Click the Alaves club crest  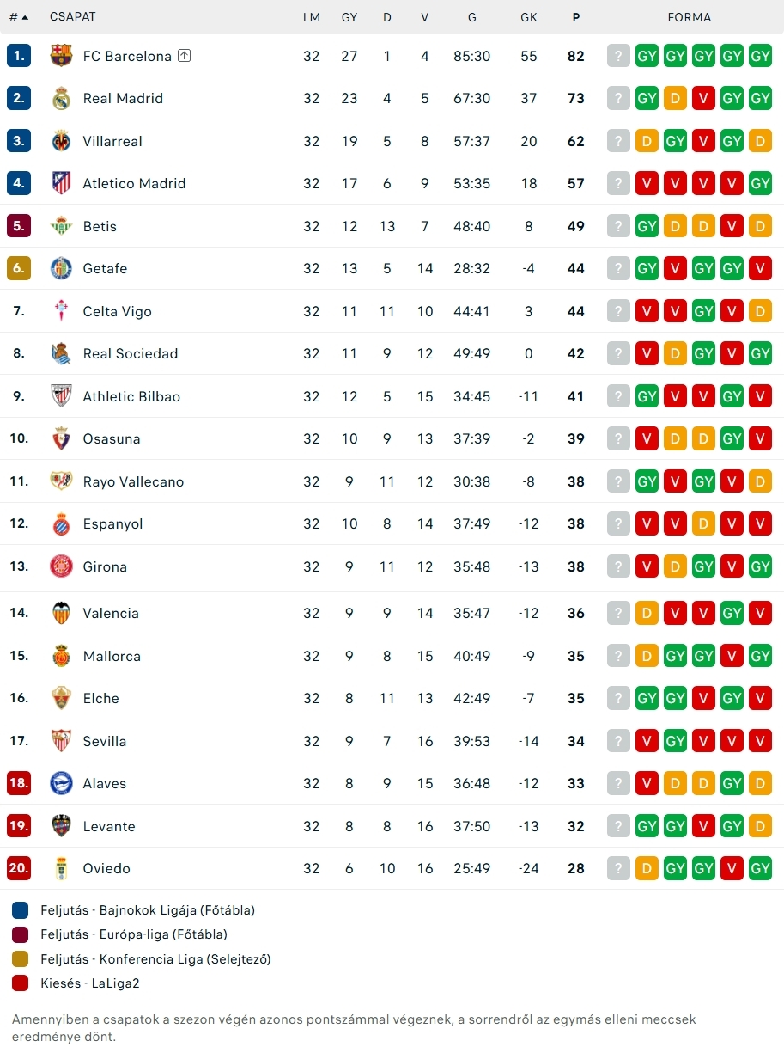pos(61,783)
